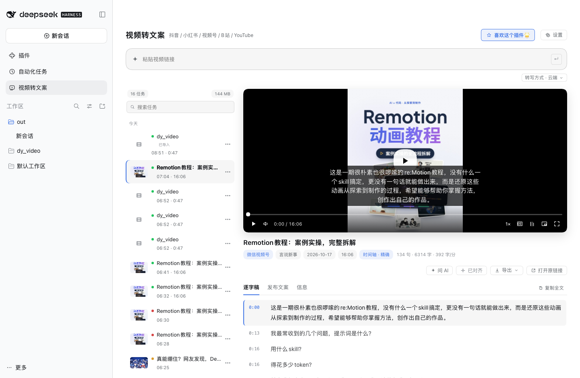Create a new workspace folder icon
Image resolution: width=580 pixels, height=378 pixels.
[x=102, y=106]
